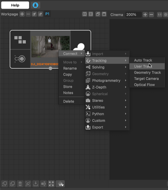Select Geometry Track node
168x190 pixels.
coord(147,72)
